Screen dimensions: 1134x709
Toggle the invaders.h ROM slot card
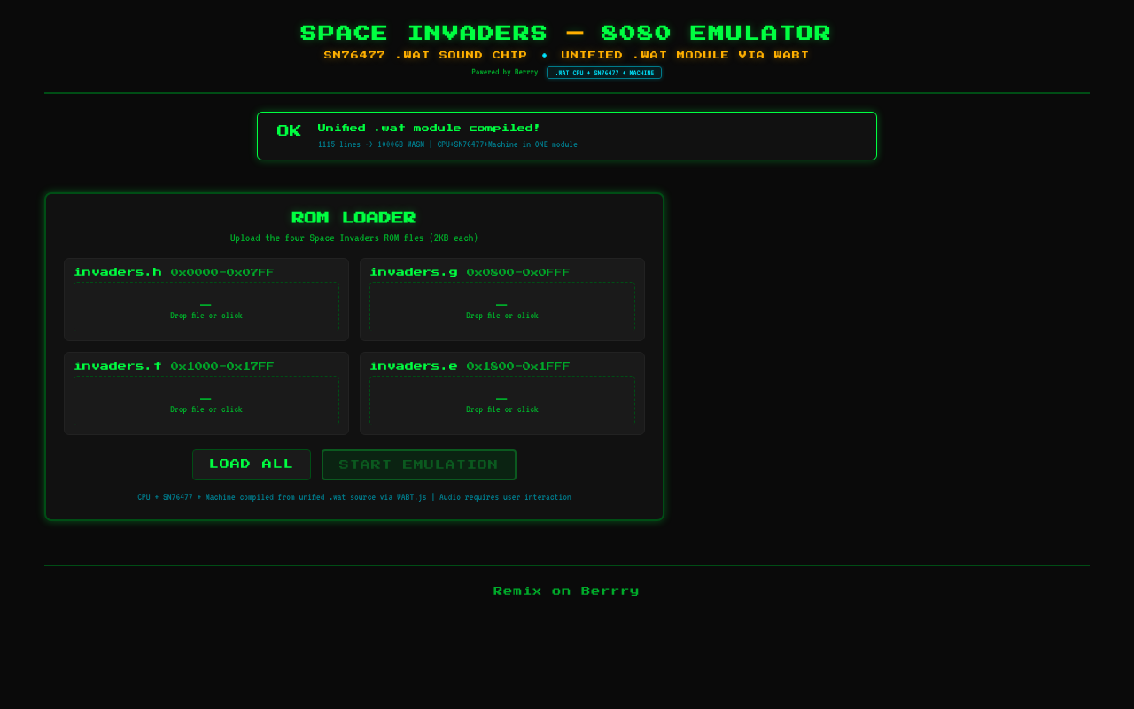click(x=206, y=299)
